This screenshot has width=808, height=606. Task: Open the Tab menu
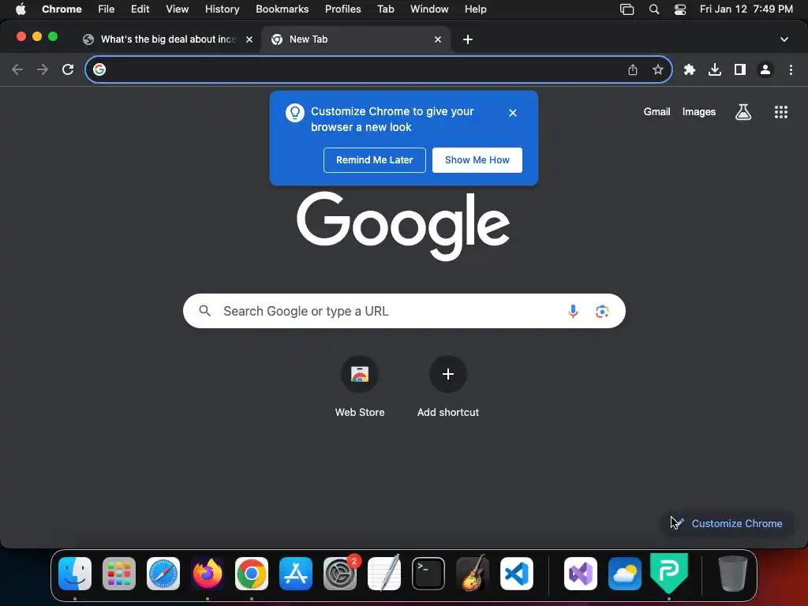[x=385, y=9]
